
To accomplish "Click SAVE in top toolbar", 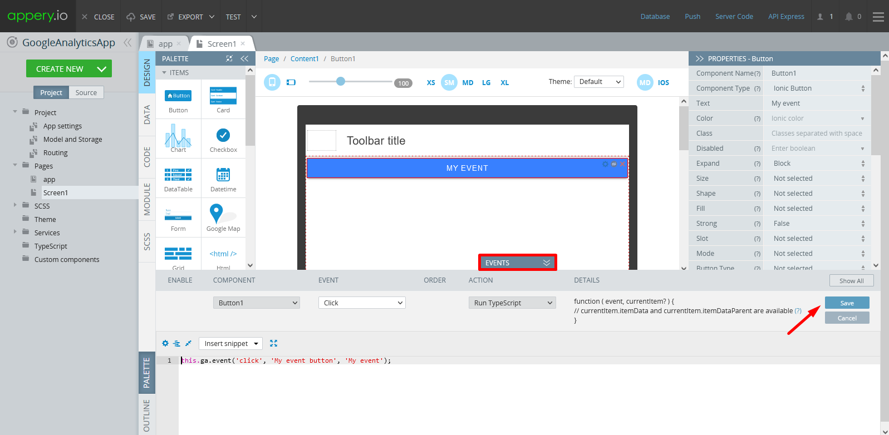I will [141, 17].
